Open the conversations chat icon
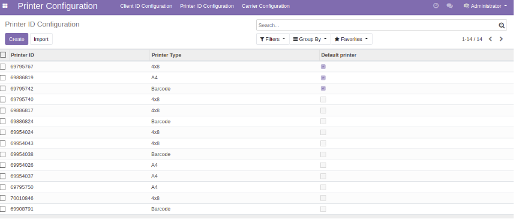Viewport: 516px width, 219px height. [x=449, y=6]
